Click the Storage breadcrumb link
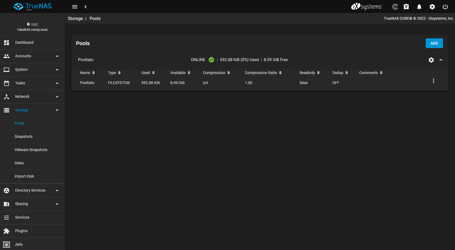 (x=75, y=19)
